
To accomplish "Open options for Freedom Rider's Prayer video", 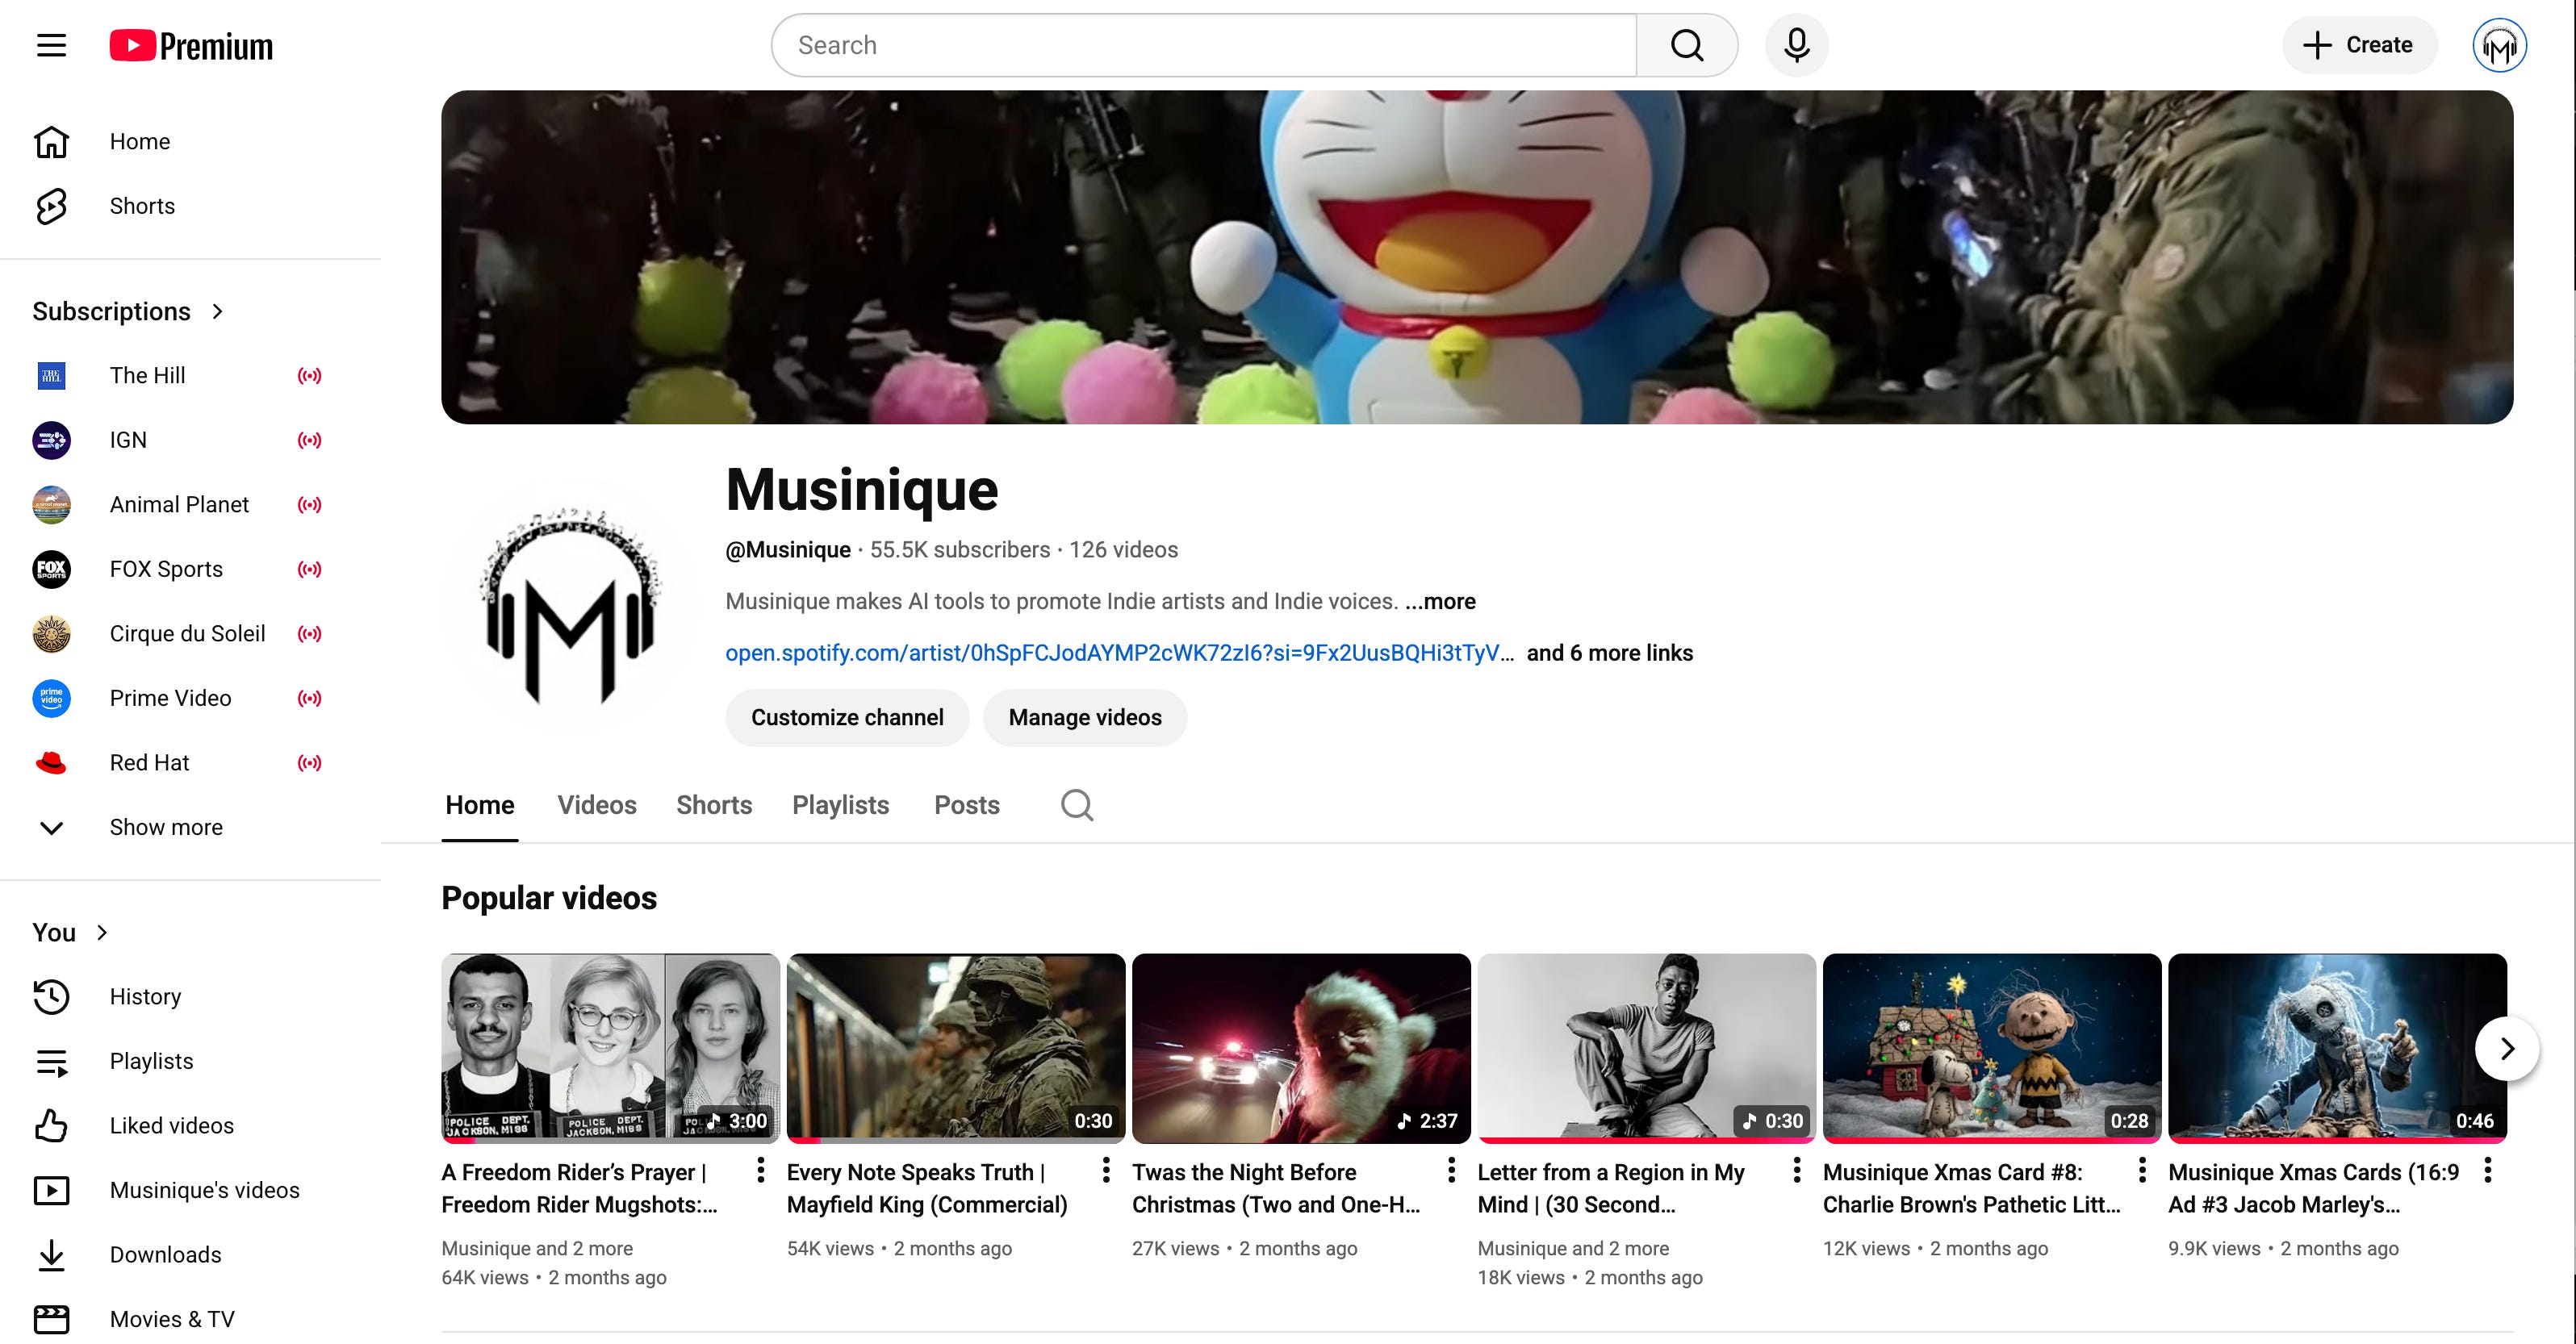I will tap(760, 1170).
